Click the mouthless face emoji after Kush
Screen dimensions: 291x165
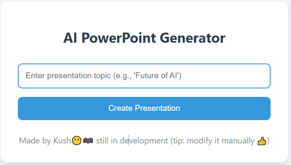[77, 140]
